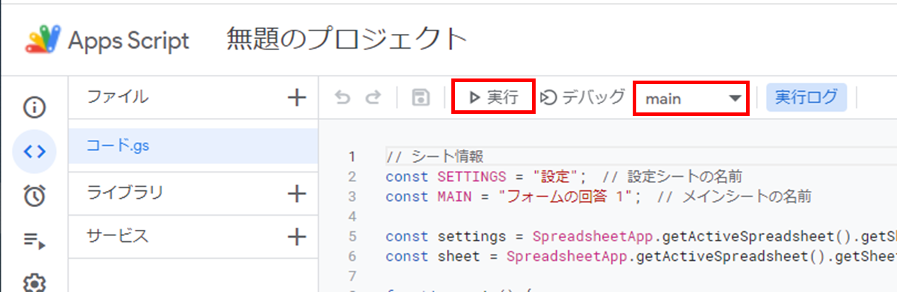Toggle the 実行ログ execution log button
Screen dimensions: 897x292
point(806,98)
